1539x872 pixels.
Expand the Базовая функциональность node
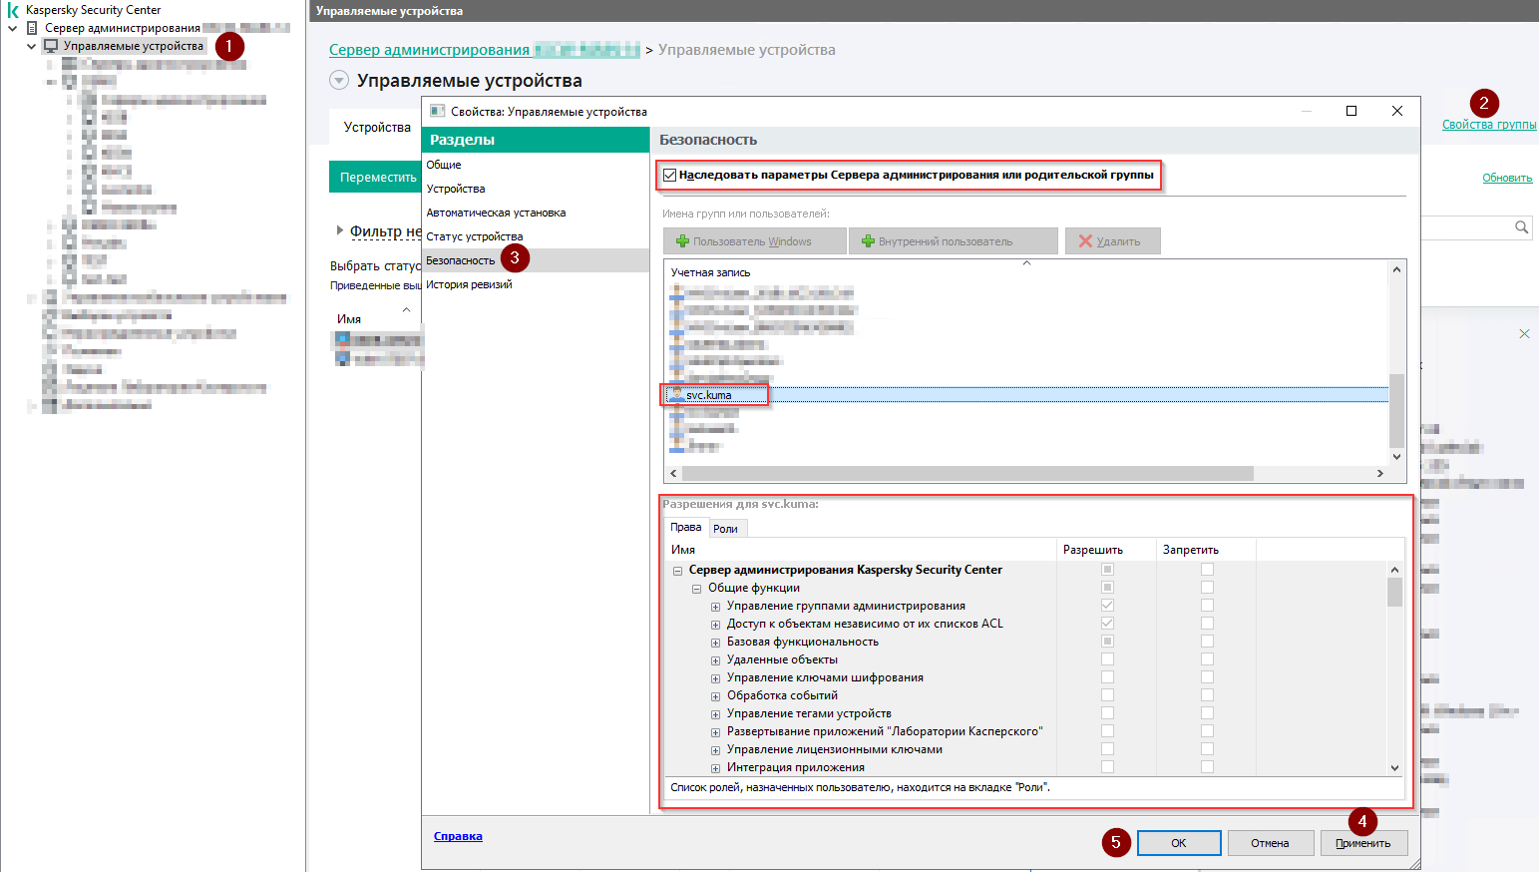[x=715, y=643]
